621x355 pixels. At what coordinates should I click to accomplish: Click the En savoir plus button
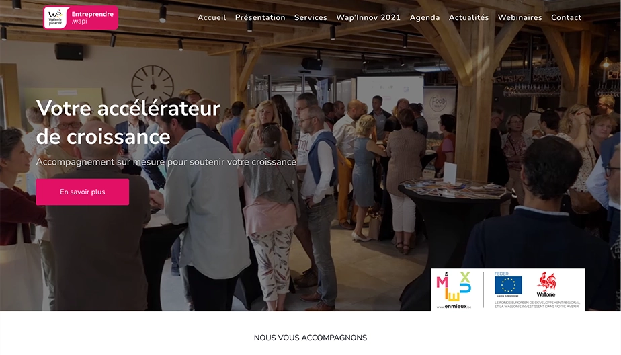(x=83, y=192)
